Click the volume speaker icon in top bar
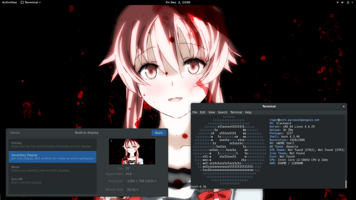Screen dimensions: 356x200 (343, 2)
